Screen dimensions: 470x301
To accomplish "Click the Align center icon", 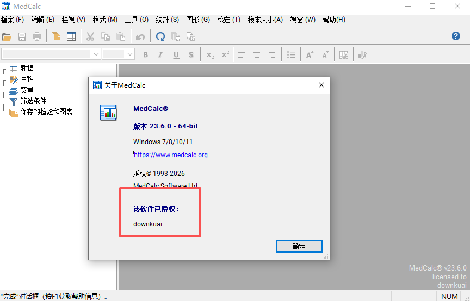I will point(257,55).
